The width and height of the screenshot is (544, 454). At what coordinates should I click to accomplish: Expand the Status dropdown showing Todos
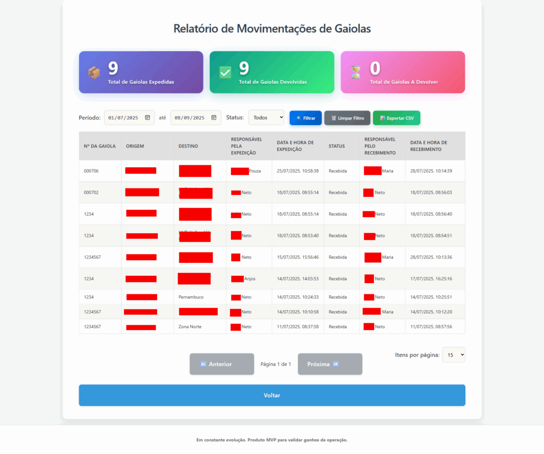click(x=266, y=118)
